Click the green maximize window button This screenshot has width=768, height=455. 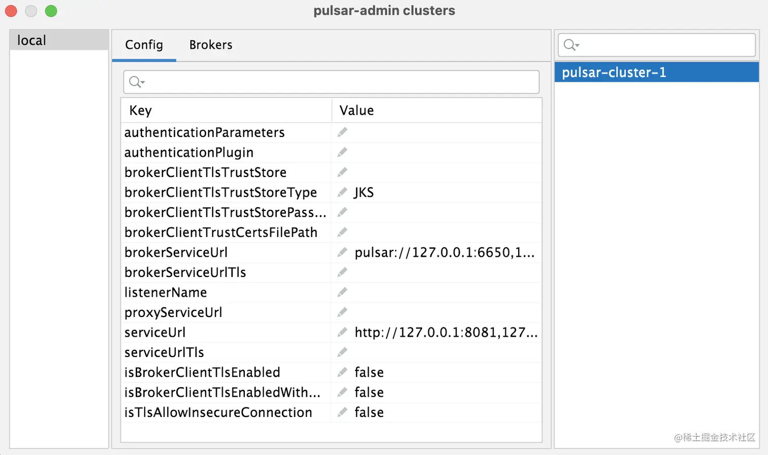[x=51, y=11]
